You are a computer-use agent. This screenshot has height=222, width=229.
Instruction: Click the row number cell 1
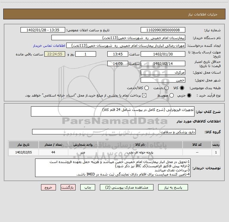click(x=216, y=152)
